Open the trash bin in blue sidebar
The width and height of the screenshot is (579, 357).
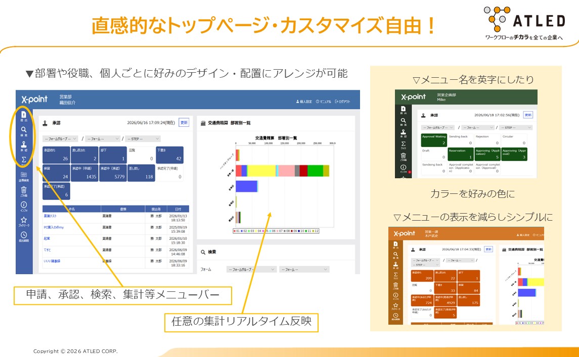(x=24, y=191)
